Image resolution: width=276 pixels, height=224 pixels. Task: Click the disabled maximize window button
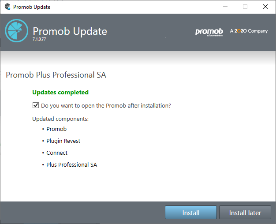pos(245,7)
